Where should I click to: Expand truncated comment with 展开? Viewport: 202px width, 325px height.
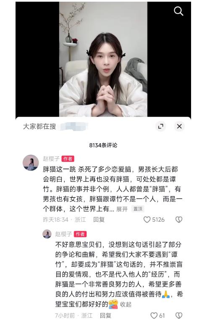coord(122,209)
